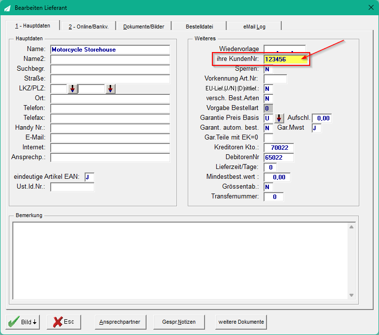This screenshot has width=379, height=335.
Task: Click the Ansprechp. input field
Action: pos(110,158)
